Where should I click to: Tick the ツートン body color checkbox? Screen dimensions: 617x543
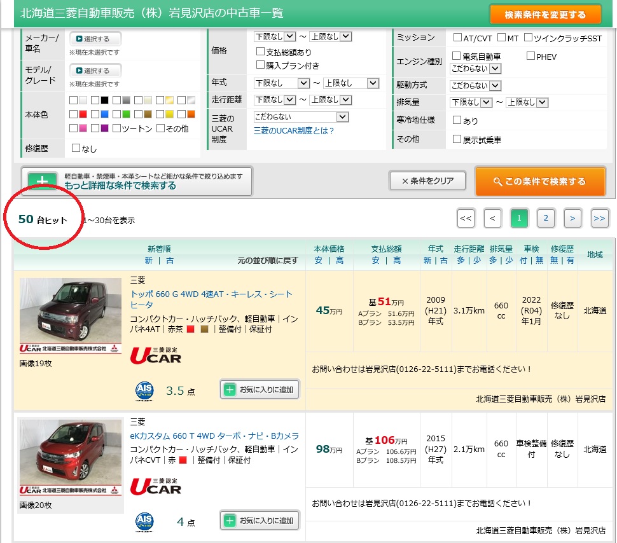click(x=116, y=128)
